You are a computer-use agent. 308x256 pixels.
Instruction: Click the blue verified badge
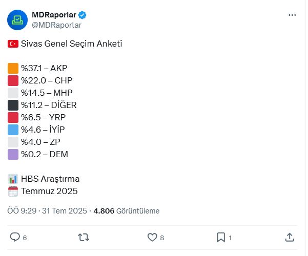click(x=82, y=15)
